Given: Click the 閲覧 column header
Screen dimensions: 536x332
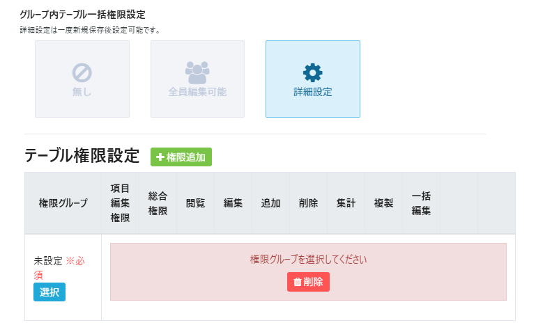Looking at the screenshot, I should (x=196, y=203).
